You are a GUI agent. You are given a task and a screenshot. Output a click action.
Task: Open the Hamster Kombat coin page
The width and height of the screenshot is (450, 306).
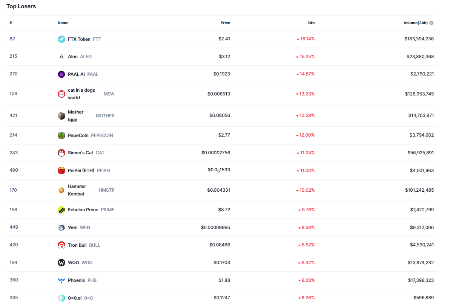click(x=77, y=190)
